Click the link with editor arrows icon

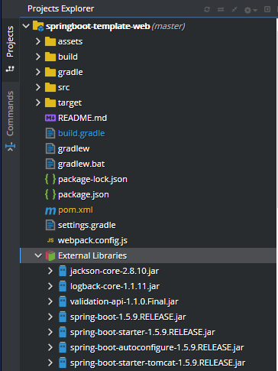point(221,9)
